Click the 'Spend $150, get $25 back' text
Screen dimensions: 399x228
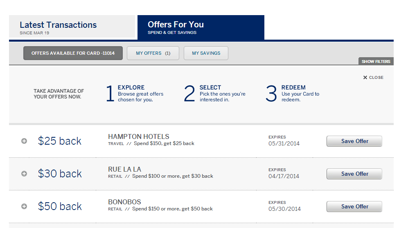[164, 143]
